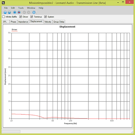
Task: Open the Edit menu
Action: 13,8
